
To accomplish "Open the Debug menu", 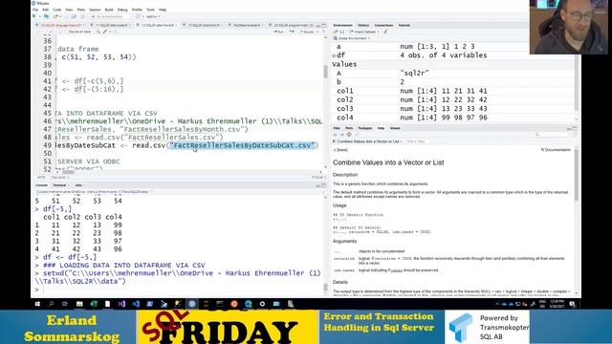I will click(122, 10).
